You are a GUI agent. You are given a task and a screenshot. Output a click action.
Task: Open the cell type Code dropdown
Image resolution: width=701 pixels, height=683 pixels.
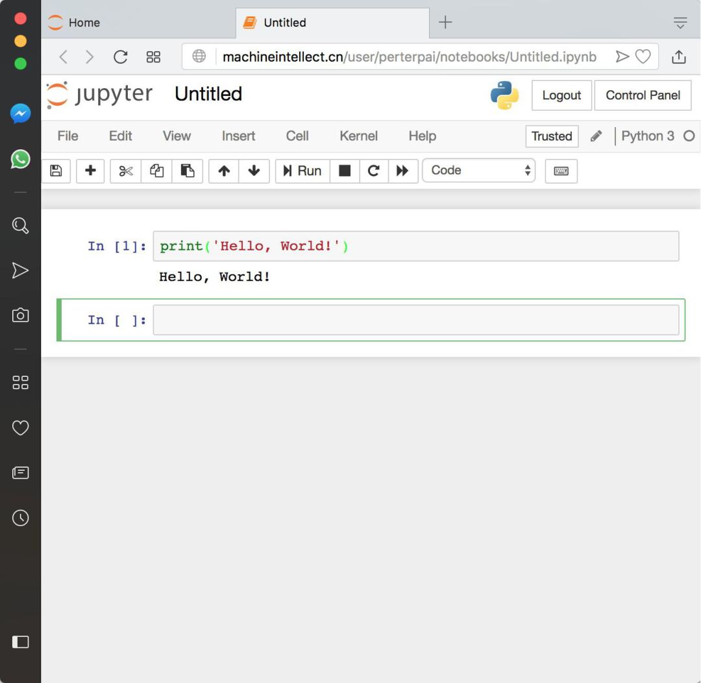479,170
